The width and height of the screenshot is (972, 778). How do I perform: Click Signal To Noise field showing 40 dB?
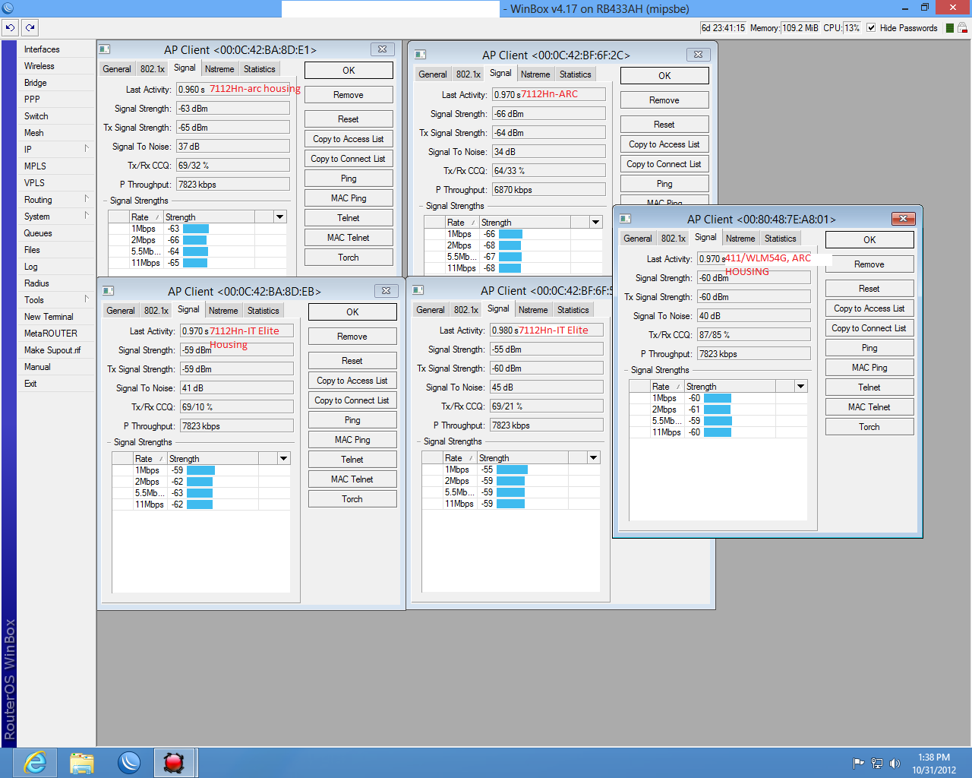click(754, 316)
